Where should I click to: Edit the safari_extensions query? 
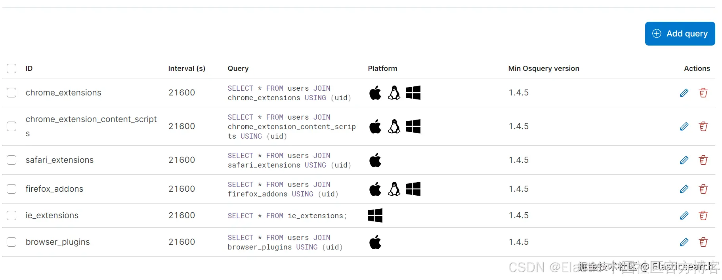(x=684, y=160)
